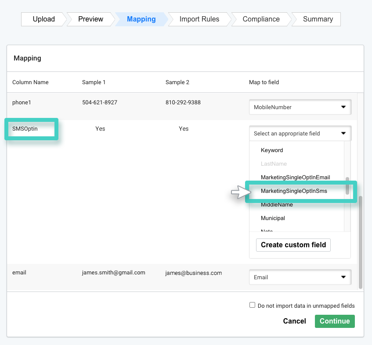Click the caret icon on the MobileNumber dropdown

pyautogui.click(x=344, y=107)
